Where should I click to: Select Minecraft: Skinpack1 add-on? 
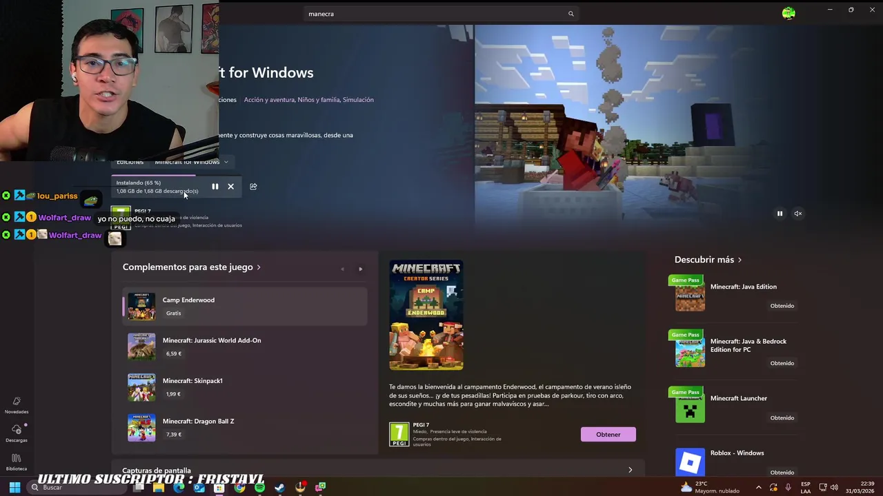click(x=245, y=387)
